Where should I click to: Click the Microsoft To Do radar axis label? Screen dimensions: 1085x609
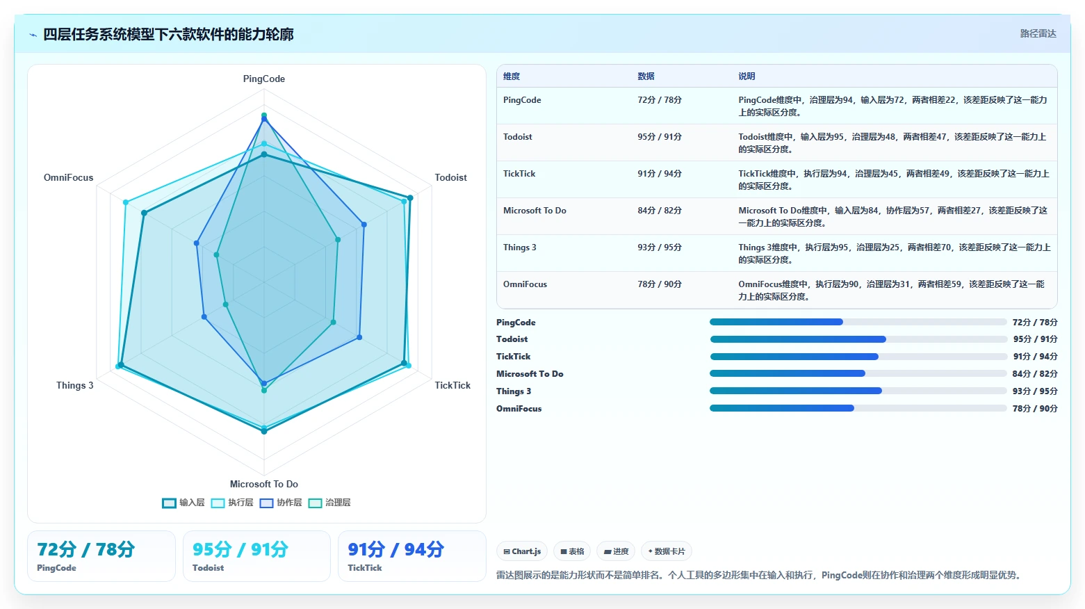(264, 484)
